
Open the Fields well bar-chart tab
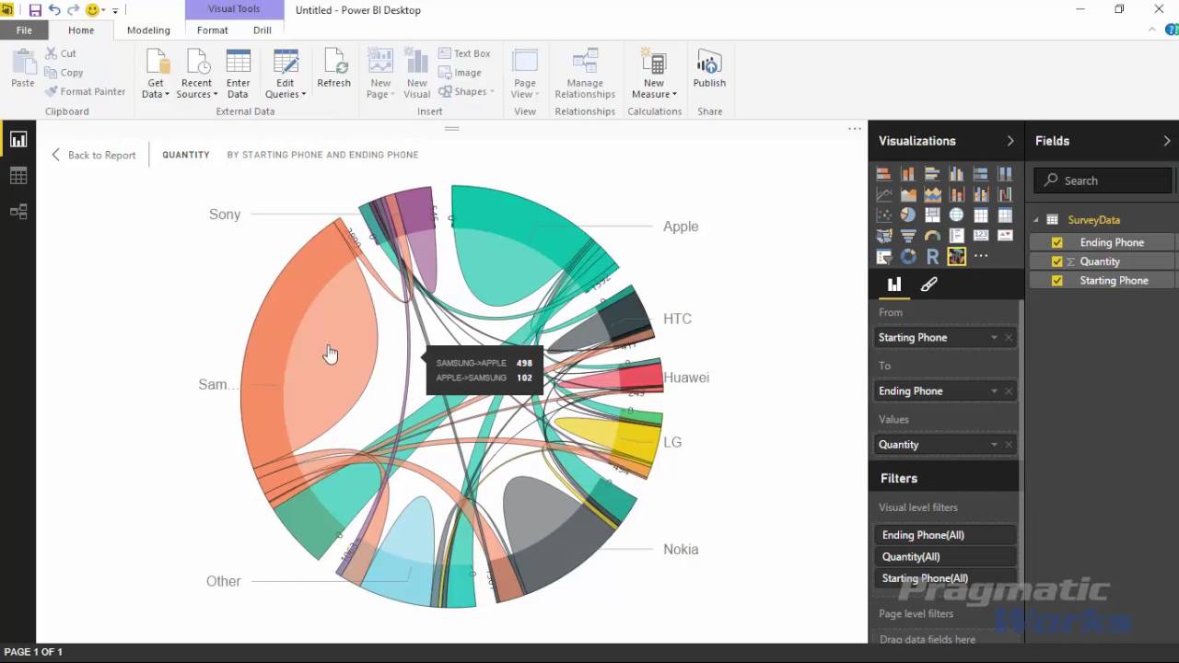click(893, 285)
